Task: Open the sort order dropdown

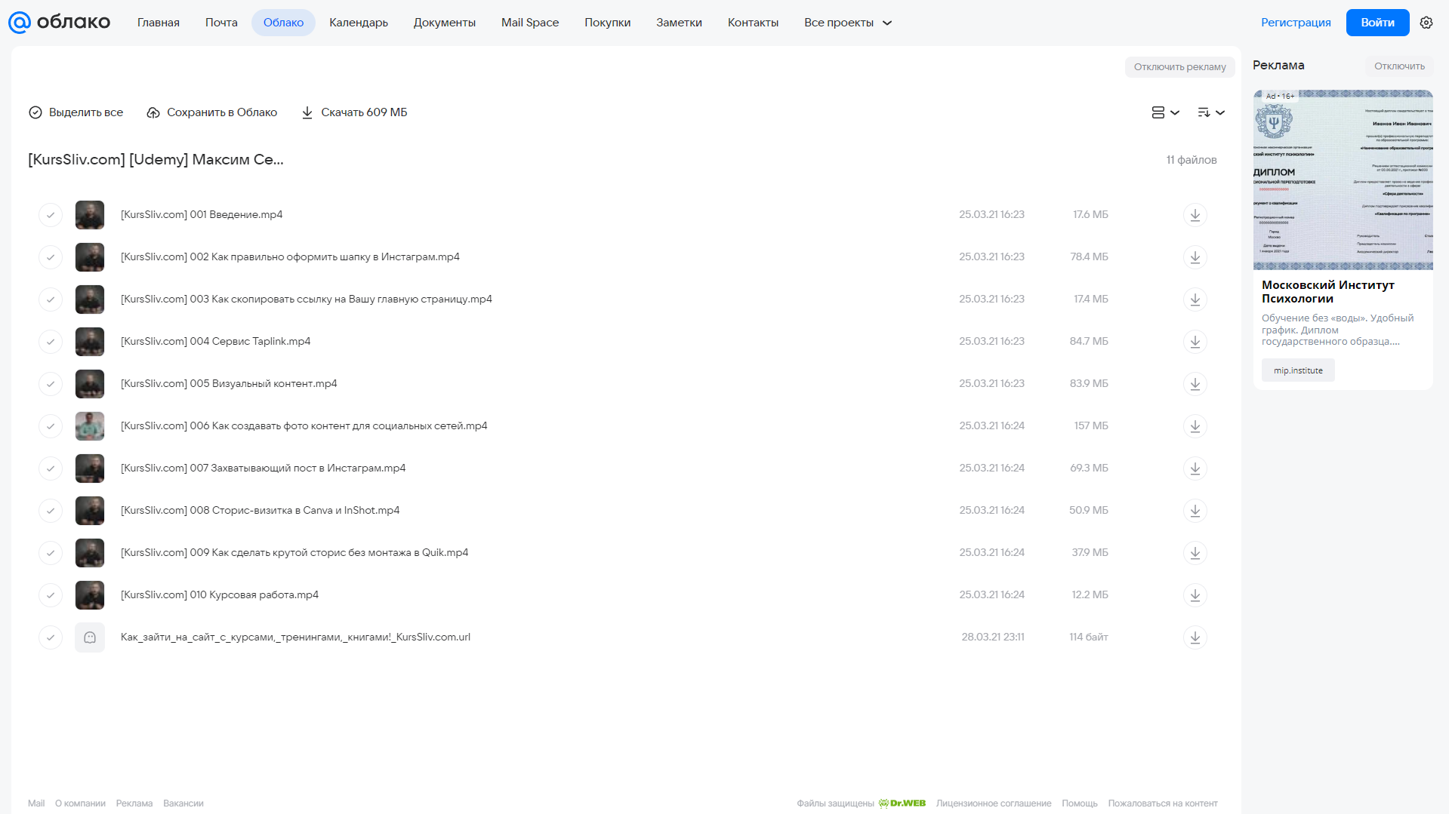Action: (1210, 112)
